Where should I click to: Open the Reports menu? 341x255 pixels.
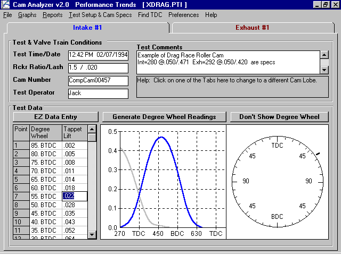click(x=53, y=15)
